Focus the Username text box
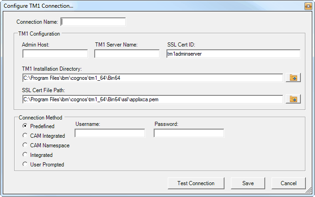This screenshot has height=197, width=315. pyautogui.click(x=110, y=133)
